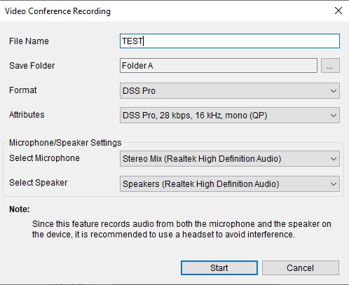Screen dimensions: 349x285
Task: Click the File Name text field containing TEST
Action: coord(230,41)
